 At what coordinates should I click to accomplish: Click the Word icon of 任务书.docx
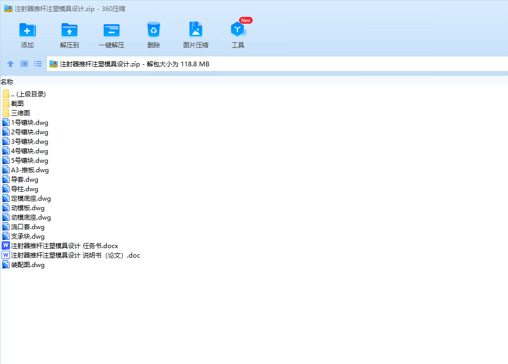(x=6, y=245)
